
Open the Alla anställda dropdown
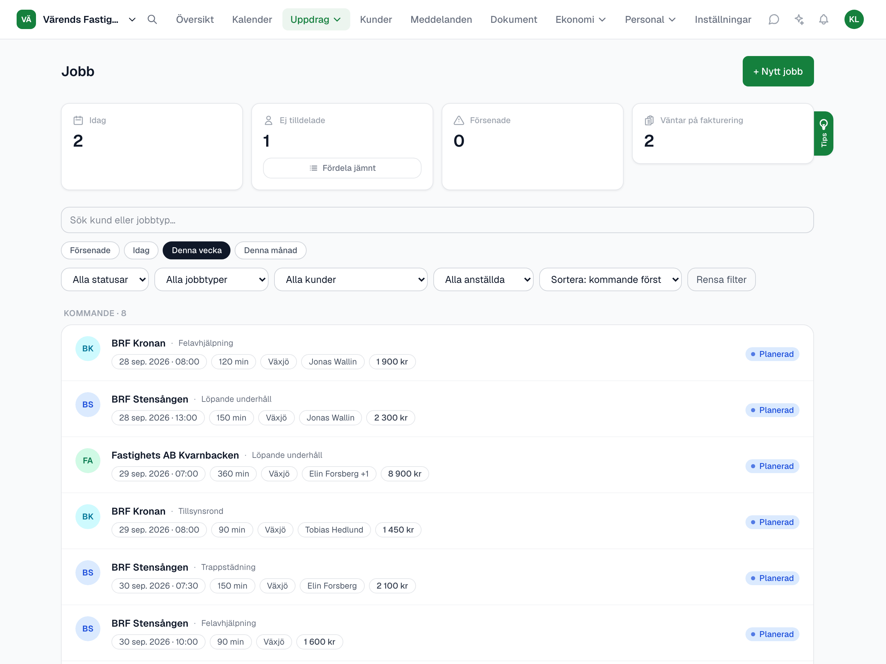click(483, 279)
